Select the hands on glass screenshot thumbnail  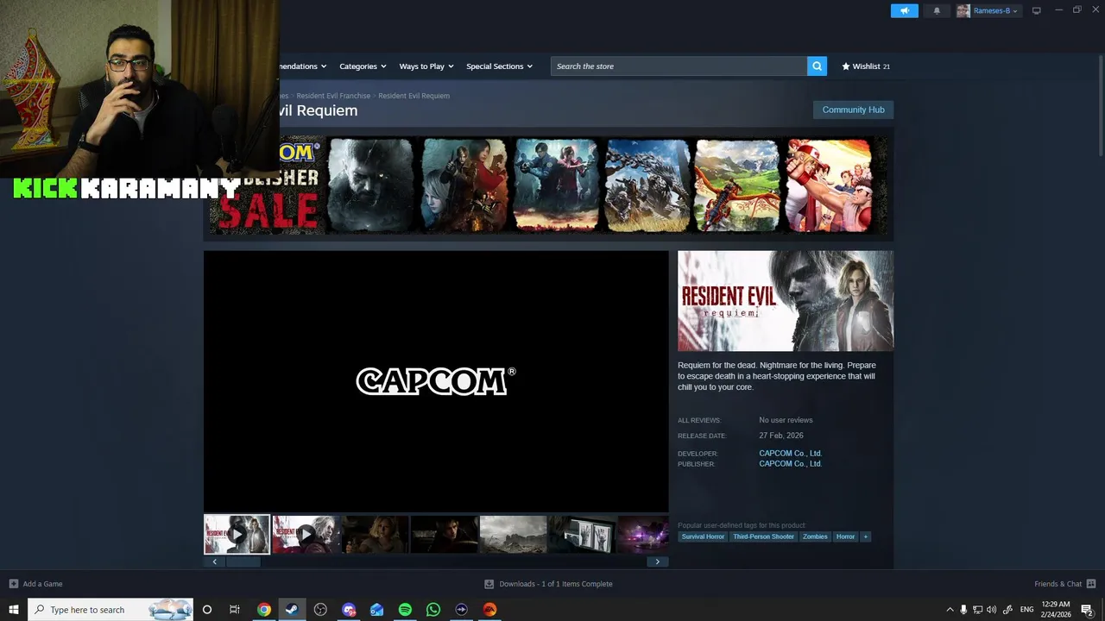click(x=582, y=535)
